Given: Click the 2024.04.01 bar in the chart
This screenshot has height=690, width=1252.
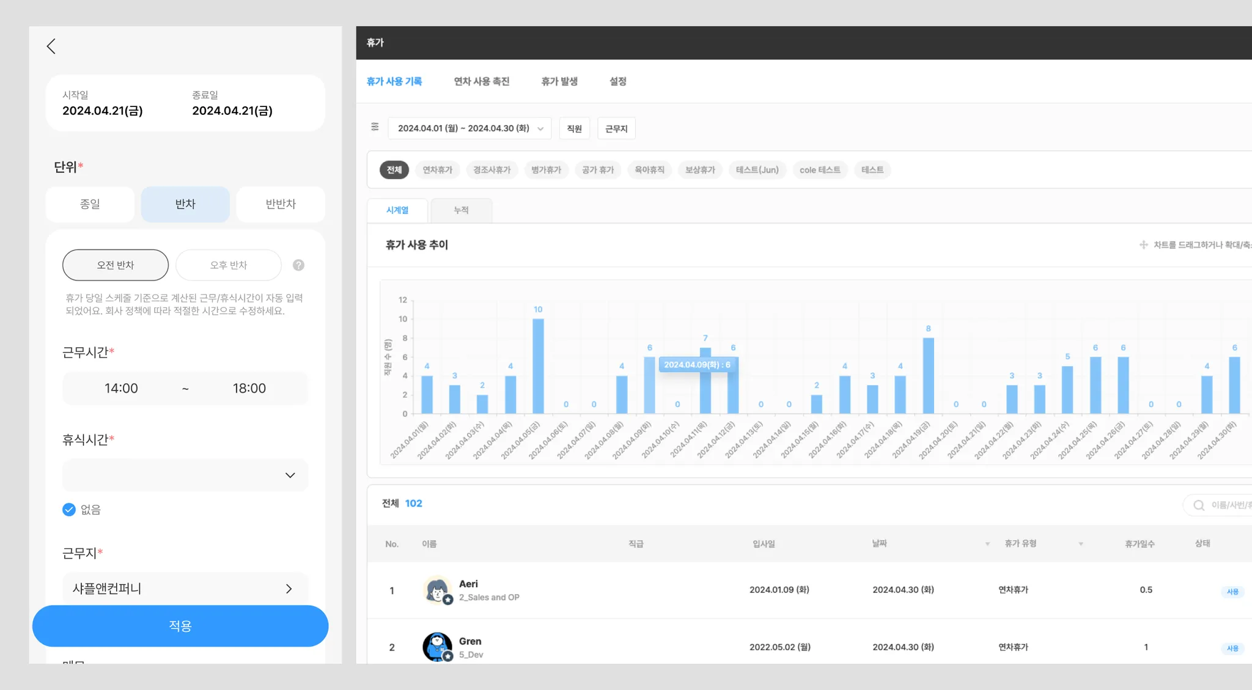Looking at the screenshot, I should pyautogui.click(x=427, y=395).
